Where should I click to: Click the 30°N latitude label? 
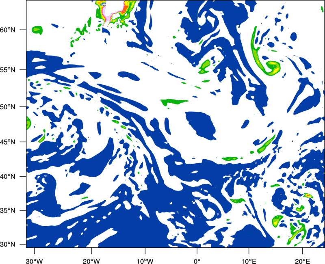pyautogui.click(x=8, y=245)
